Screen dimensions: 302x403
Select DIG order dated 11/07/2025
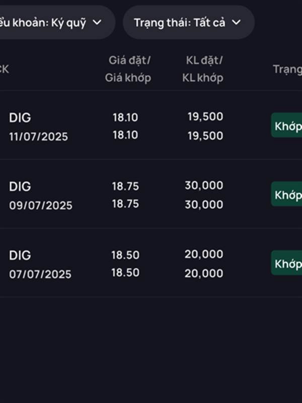coord(151,125)
